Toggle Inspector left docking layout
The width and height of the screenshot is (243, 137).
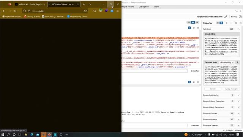[218, 23]
